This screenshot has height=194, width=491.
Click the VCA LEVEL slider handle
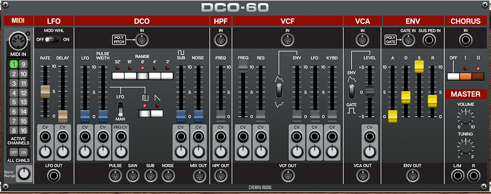pos(370,91)
